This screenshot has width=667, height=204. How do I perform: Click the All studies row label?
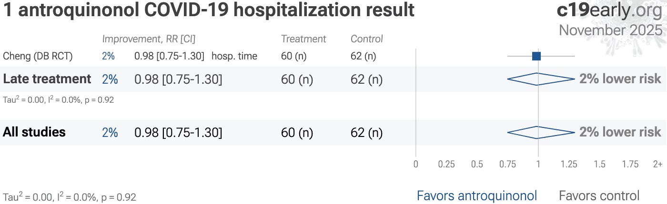[34, 132]
